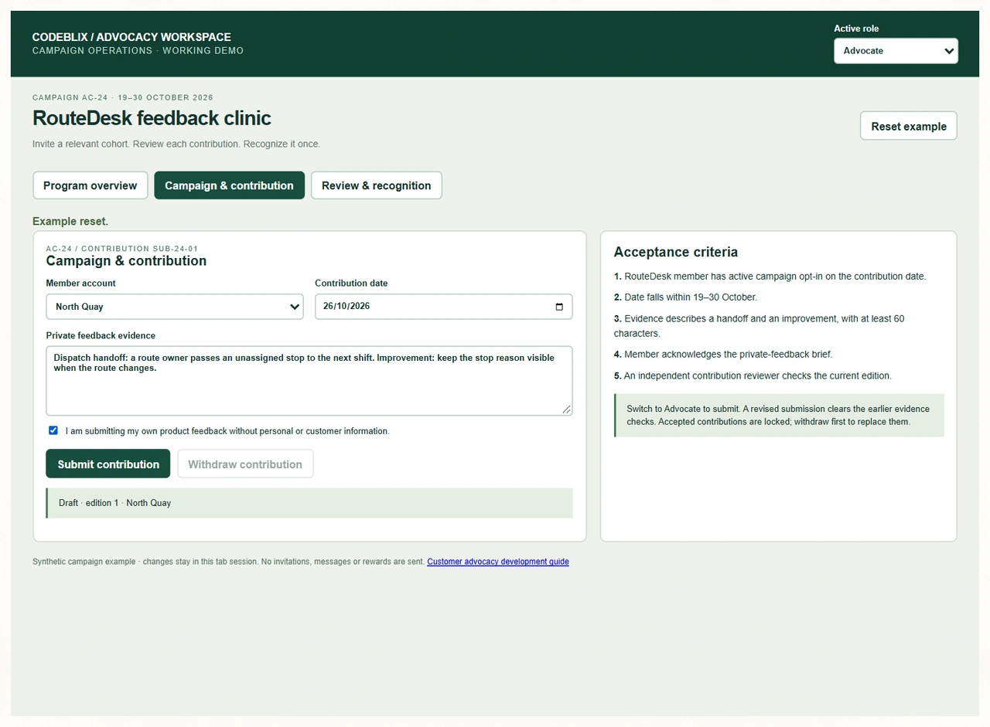
Task: Open the Active role dropdown
Action: point(896,51)
